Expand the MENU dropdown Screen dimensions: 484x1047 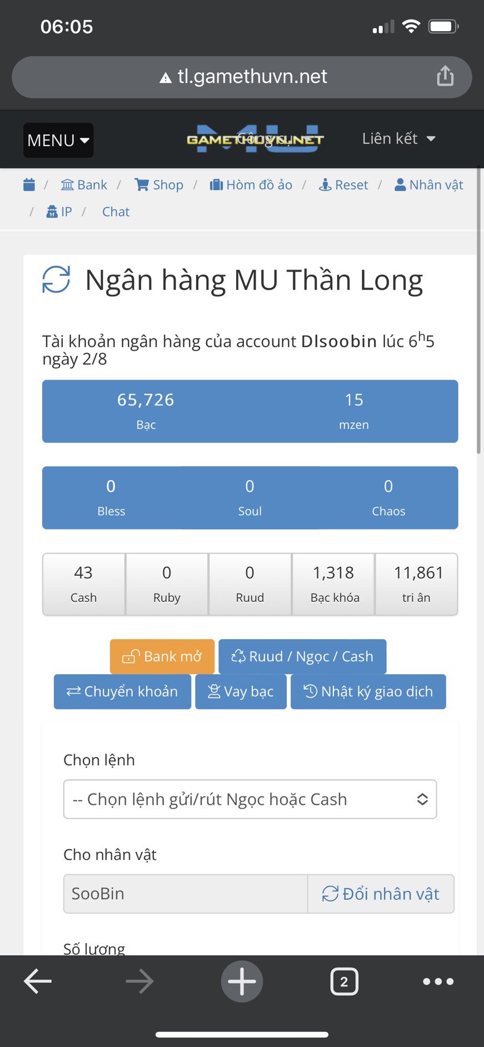coord(58,140)
